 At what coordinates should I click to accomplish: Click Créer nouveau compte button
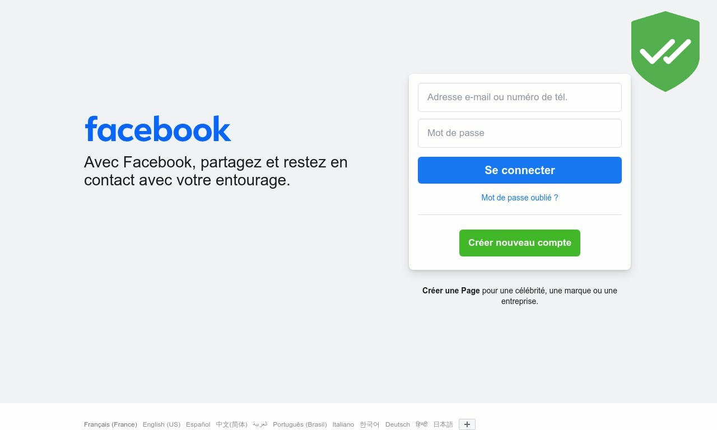[520, 243]
